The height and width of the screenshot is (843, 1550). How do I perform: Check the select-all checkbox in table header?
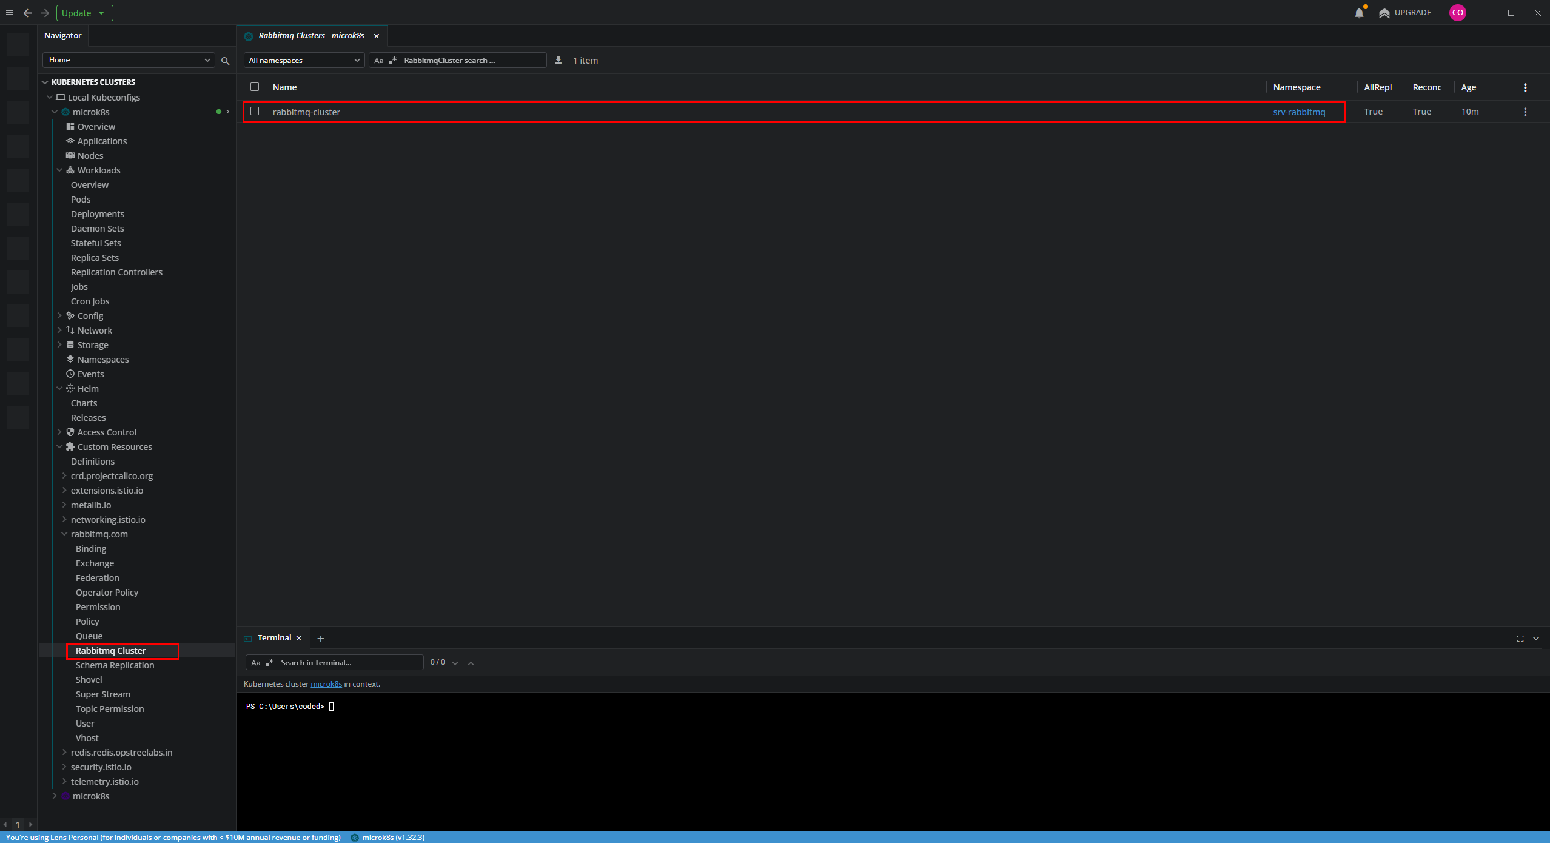coord(255,87)
